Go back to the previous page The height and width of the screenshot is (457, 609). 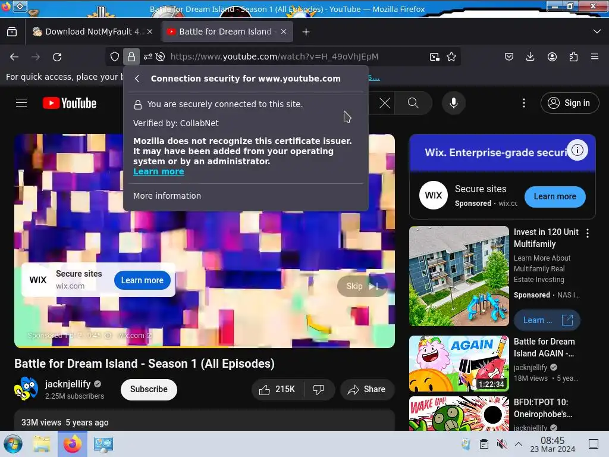tap(14, 57)
